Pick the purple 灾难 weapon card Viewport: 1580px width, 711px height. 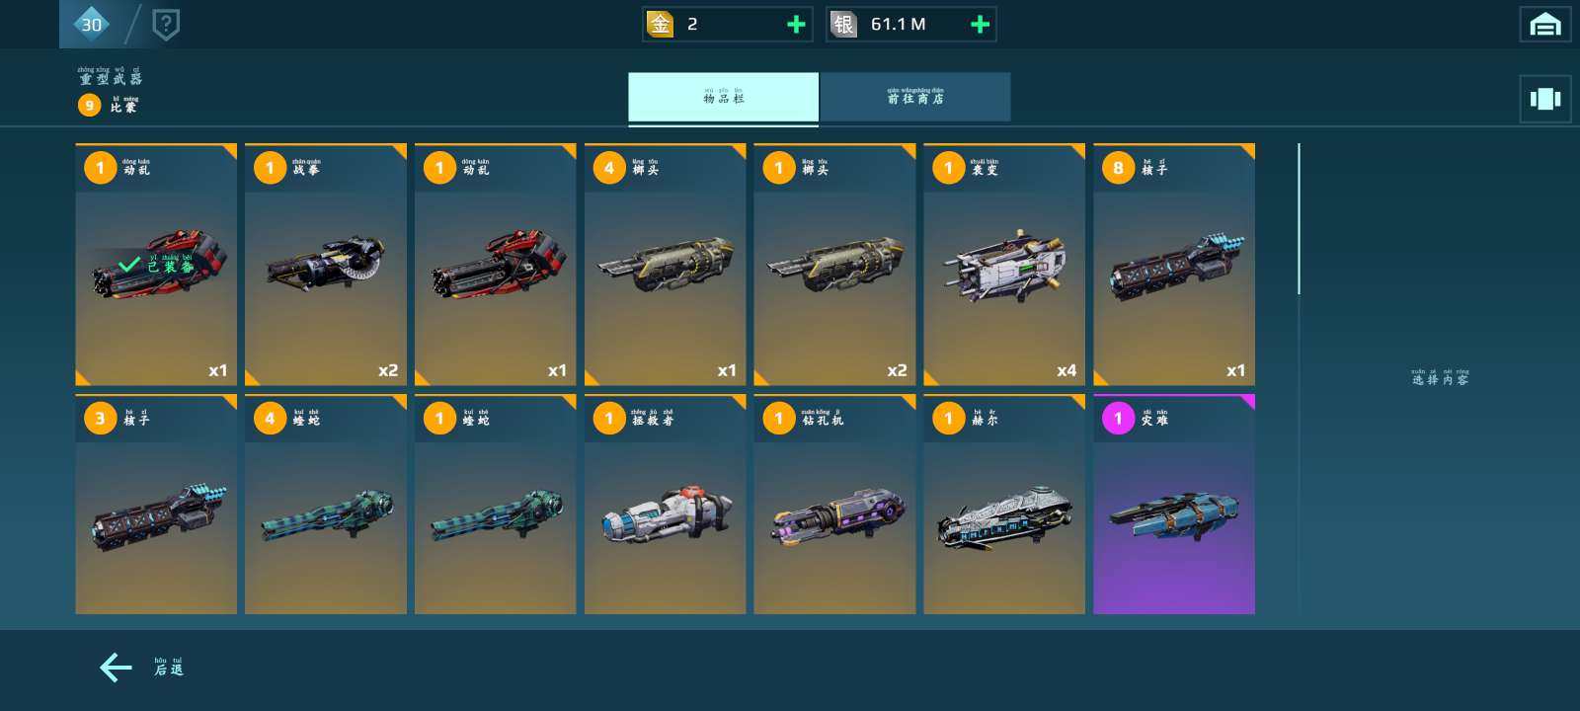(x=1174, y=505)
